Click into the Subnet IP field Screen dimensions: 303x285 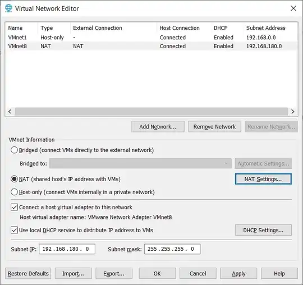(67, 249)
